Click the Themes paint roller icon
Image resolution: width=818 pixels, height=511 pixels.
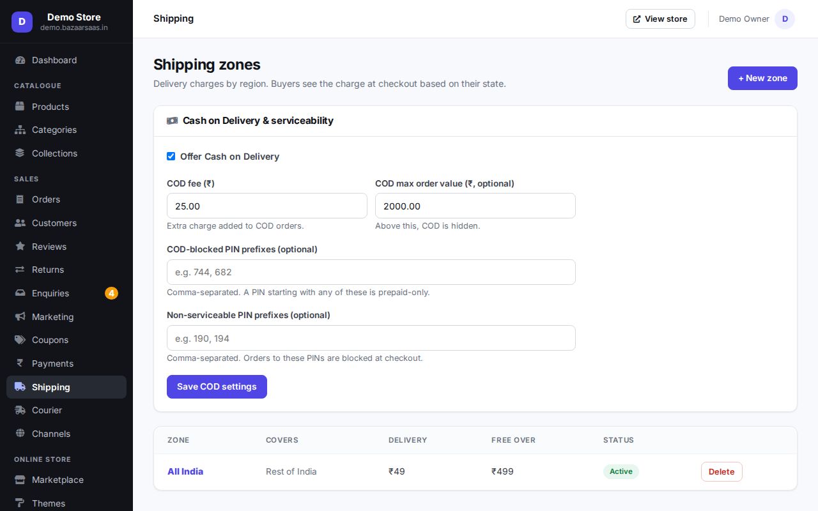[x=20, y=503]
